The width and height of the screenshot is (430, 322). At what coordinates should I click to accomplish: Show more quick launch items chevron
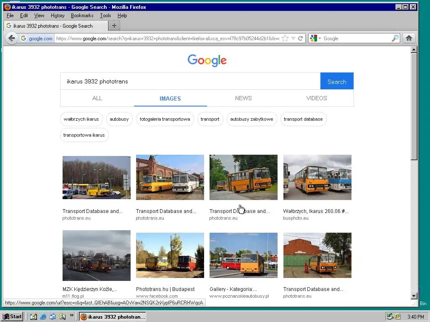click(x=71, y=315)
